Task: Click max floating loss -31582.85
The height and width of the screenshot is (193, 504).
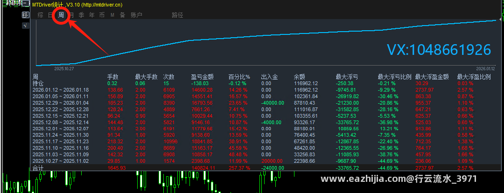Action: pos(348,109)
